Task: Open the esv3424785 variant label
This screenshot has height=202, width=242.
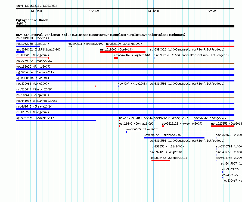Action: point(229,158)
